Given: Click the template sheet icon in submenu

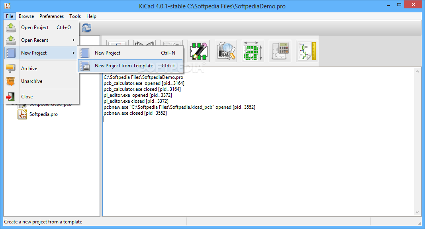Looking at the screenshot, I should pyautogui.click(x=85, y=66).
